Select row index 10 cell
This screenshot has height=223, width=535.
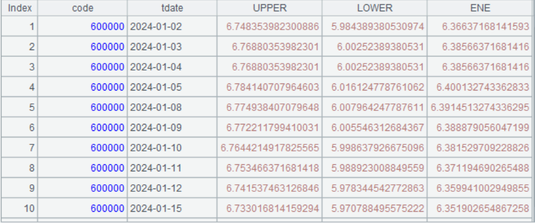[19, 208]
